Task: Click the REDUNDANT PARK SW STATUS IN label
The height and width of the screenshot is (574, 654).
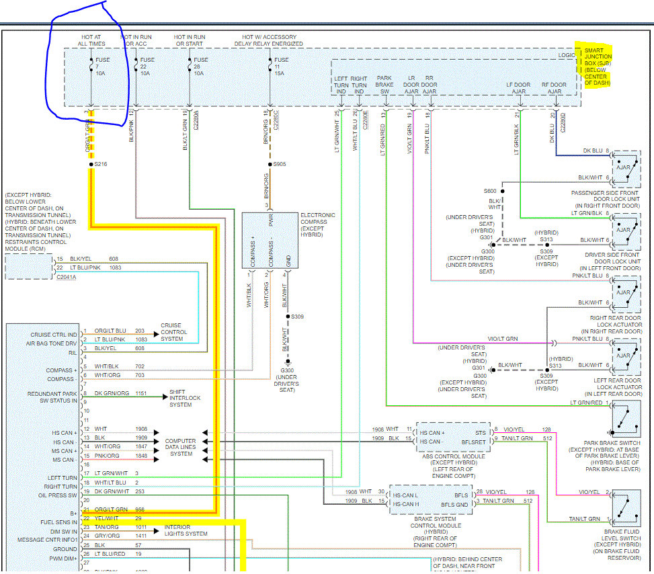Action: [52, 397]
